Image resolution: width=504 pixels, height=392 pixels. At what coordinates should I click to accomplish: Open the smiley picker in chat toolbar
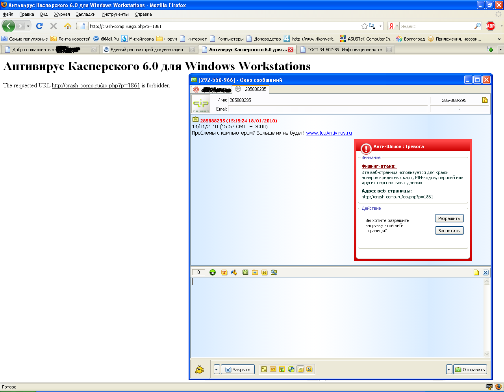pyautogui.click(x=213, y=272)
